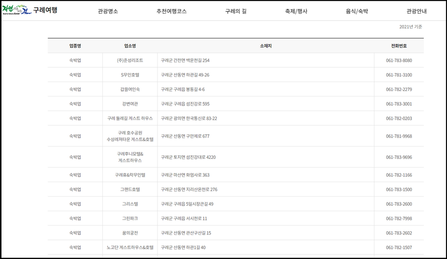The width and height of the screenshot is (447, 259).
Task: Click address 구례군 산동면 구만제로 677
Action: click(x=185, y=136)
